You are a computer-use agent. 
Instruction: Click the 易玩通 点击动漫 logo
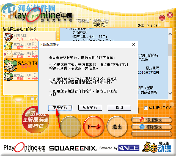(x=157, y=147)
